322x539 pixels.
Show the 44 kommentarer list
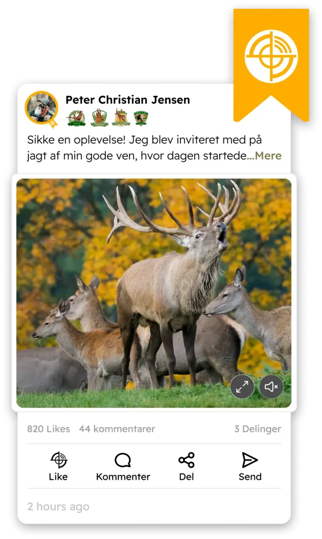[x=117, y=428]
